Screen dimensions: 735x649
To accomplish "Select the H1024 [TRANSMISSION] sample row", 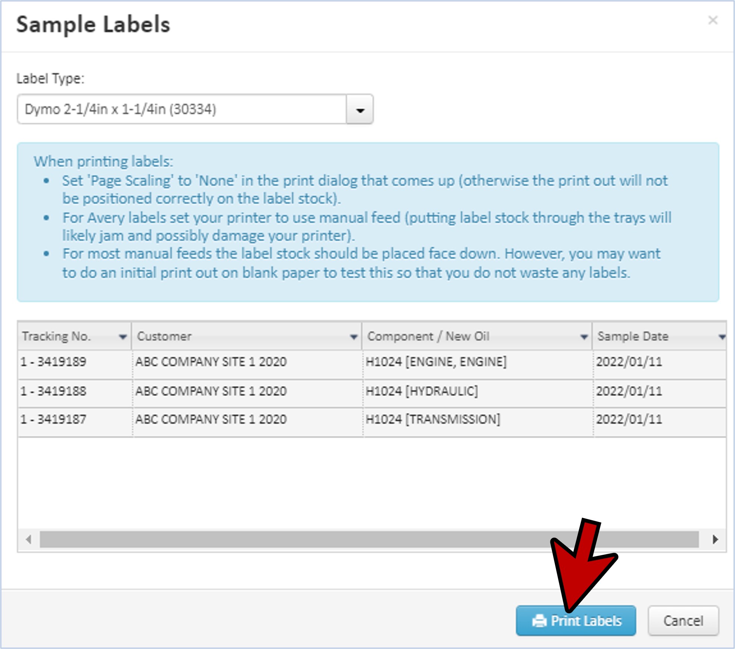I will (433, 420).
